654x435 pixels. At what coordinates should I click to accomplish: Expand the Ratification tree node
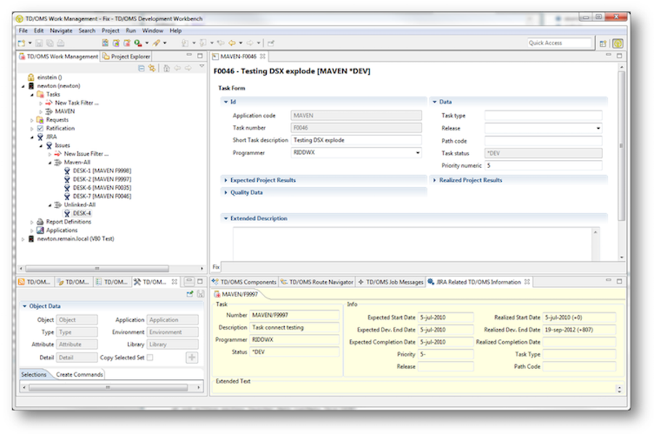click(x=32, y=129)
